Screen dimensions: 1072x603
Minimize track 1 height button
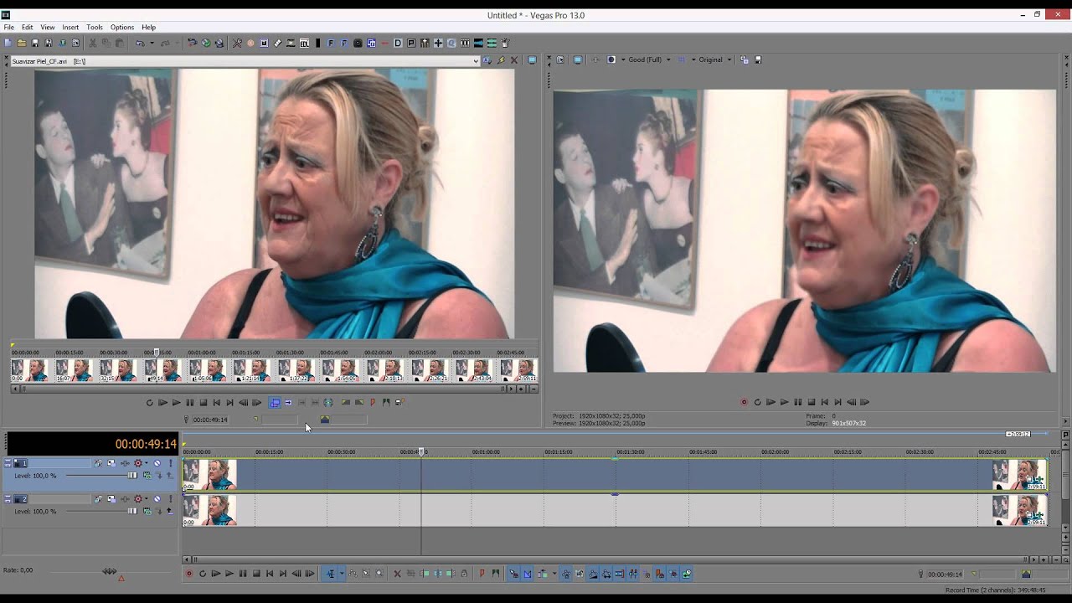pos(8,461)
